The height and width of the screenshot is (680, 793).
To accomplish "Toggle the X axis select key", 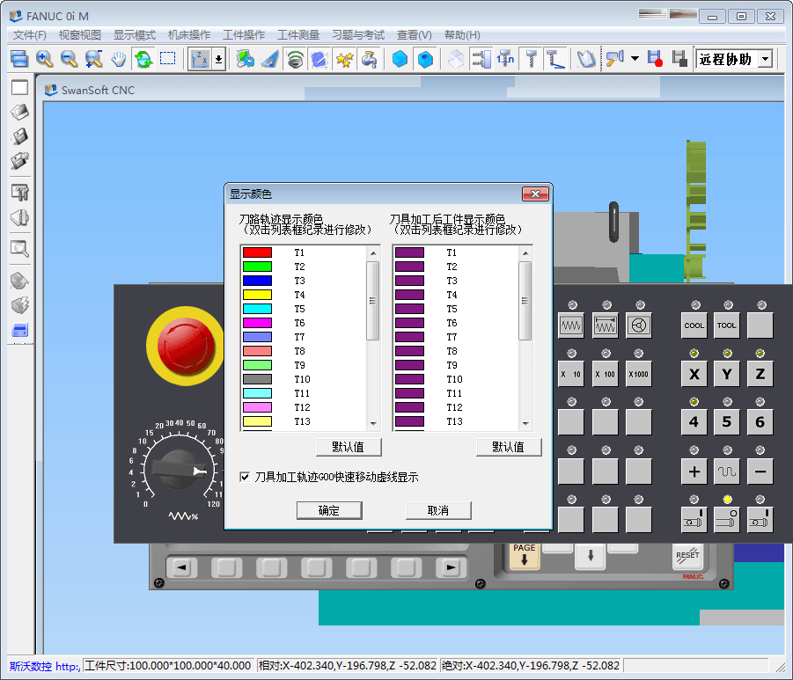I will 694,374.
